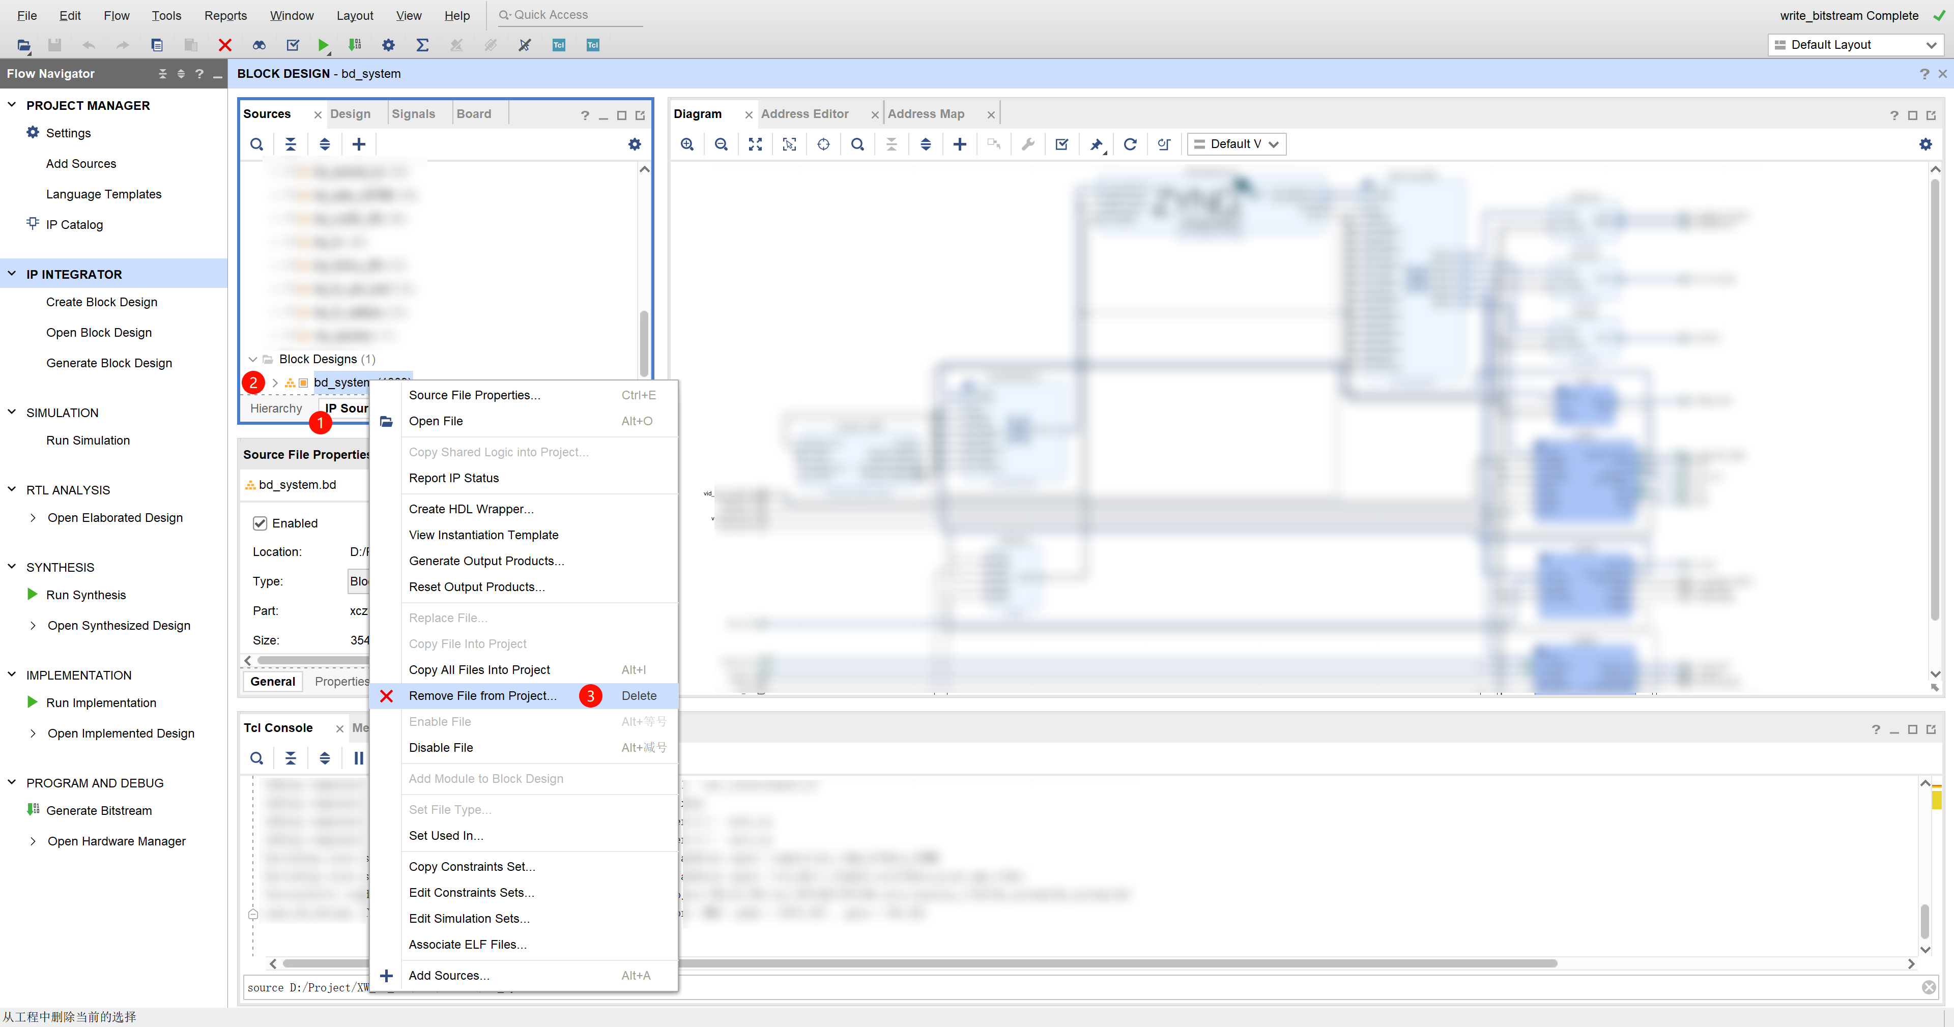Click the Diagram Validate Design icon
The width and height of the screenshot is (1954, 1027).
pyautogui.click(x=1062, y=144)
